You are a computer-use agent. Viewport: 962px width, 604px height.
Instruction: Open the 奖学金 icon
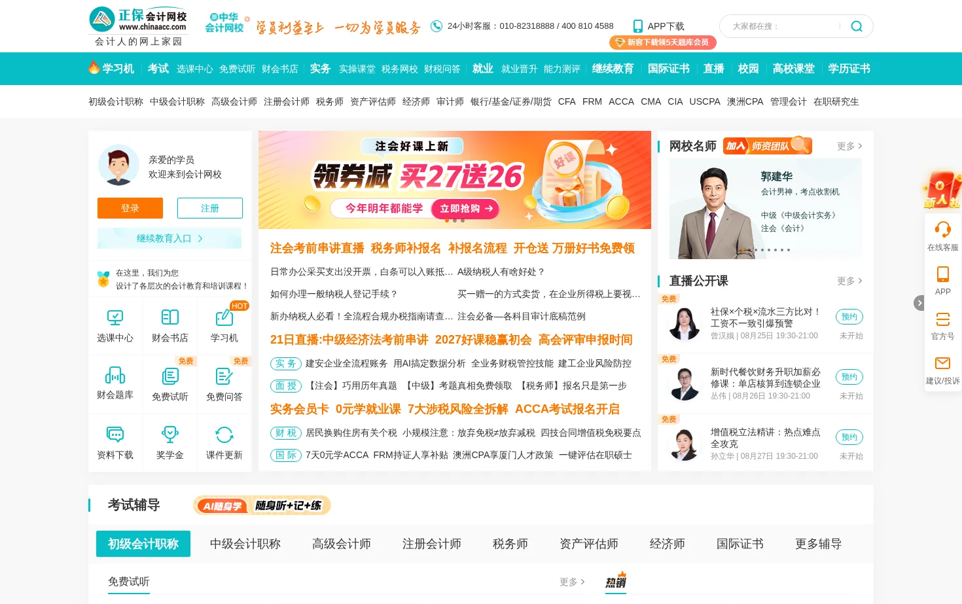pyautogui.click(x=170, y=435)
